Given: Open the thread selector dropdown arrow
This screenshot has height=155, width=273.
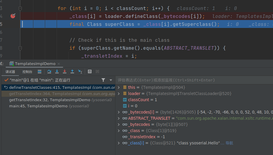Looking at the screenshot, I should (111, 80).
